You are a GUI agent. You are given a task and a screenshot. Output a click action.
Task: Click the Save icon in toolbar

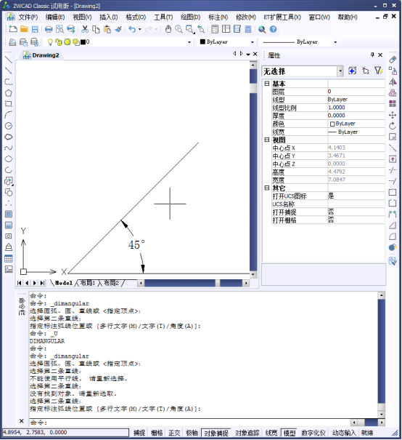point(35,29)
